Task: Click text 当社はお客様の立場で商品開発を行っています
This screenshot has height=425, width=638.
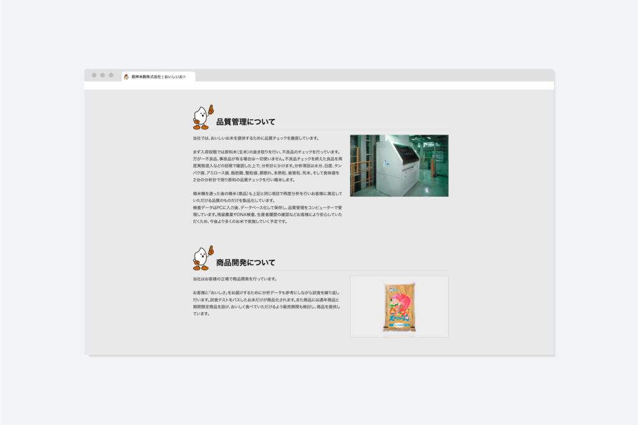Action: pos(235,279)
